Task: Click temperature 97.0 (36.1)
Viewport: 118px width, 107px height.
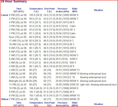Action: coord(35,22)
